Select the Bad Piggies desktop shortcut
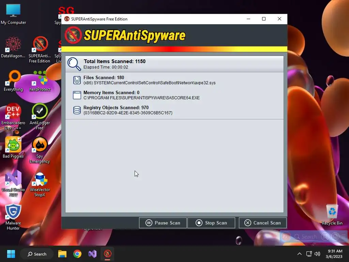The height and width of the screenshot is (262, 349). pyautogui.click(x=13, y=148)
